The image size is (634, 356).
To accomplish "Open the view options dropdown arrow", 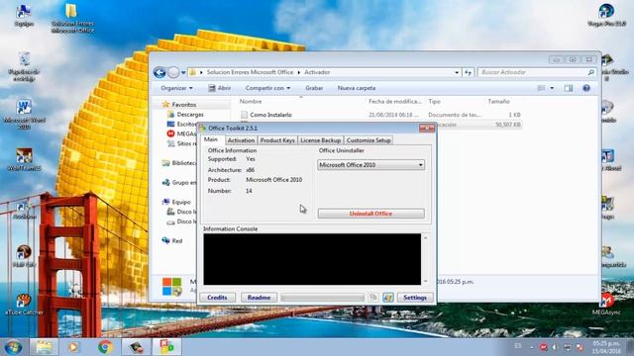I will click(x=552, y=88).
